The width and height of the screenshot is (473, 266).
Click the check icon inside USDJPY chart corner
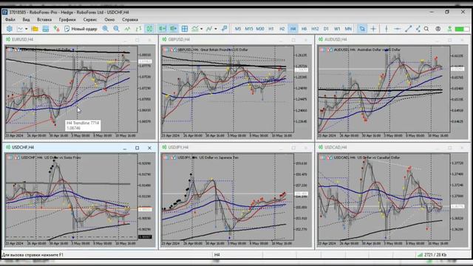tap(174, 157)
